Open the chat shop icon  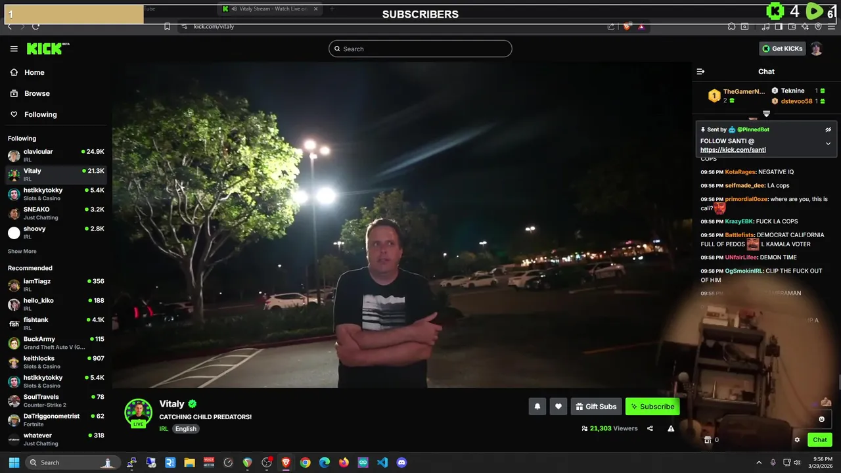click(707, 440)
